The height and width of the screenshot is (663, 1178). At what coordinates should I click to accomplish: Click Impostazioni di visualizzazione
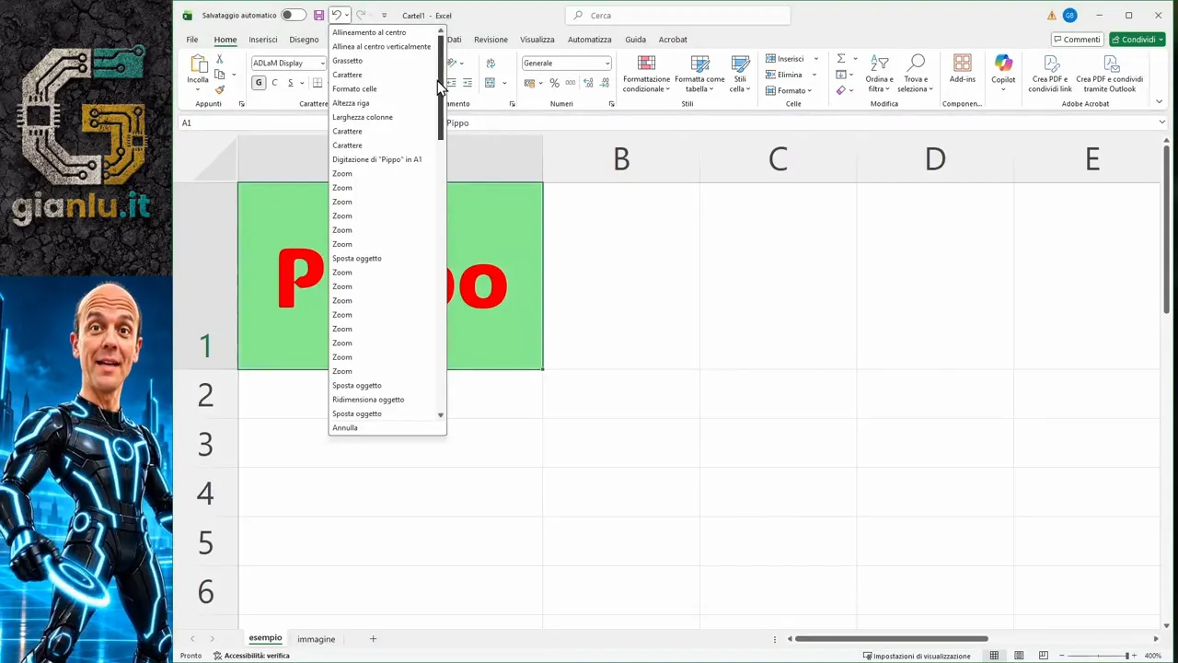(x=917, y=656)
